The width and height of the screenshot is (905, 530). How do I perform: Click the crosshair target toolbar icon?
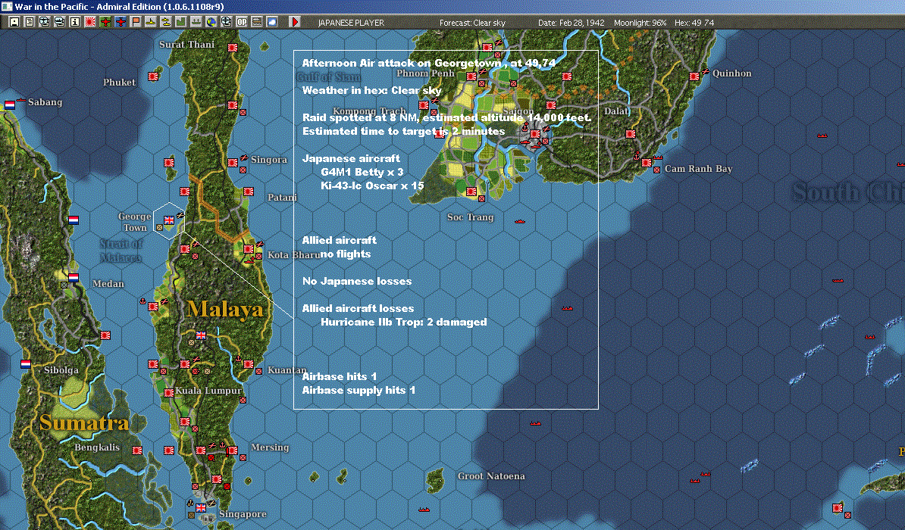click(226, 22)
